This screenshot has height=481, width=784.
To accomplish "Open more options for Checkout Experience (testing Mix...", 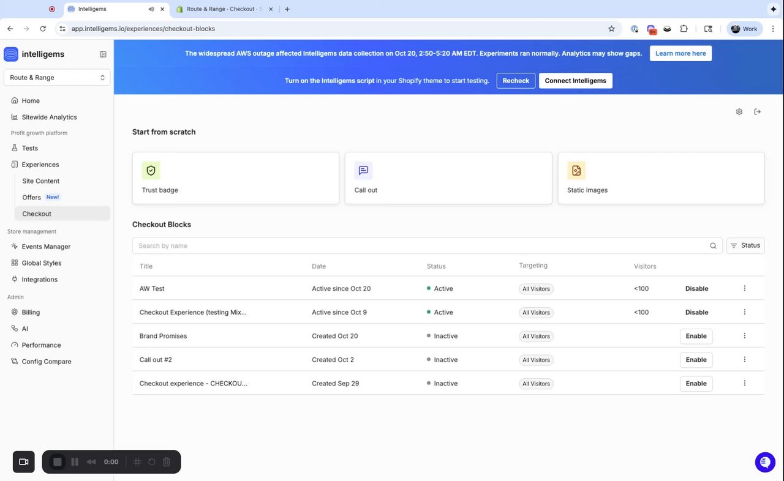I will click(745, 312).
